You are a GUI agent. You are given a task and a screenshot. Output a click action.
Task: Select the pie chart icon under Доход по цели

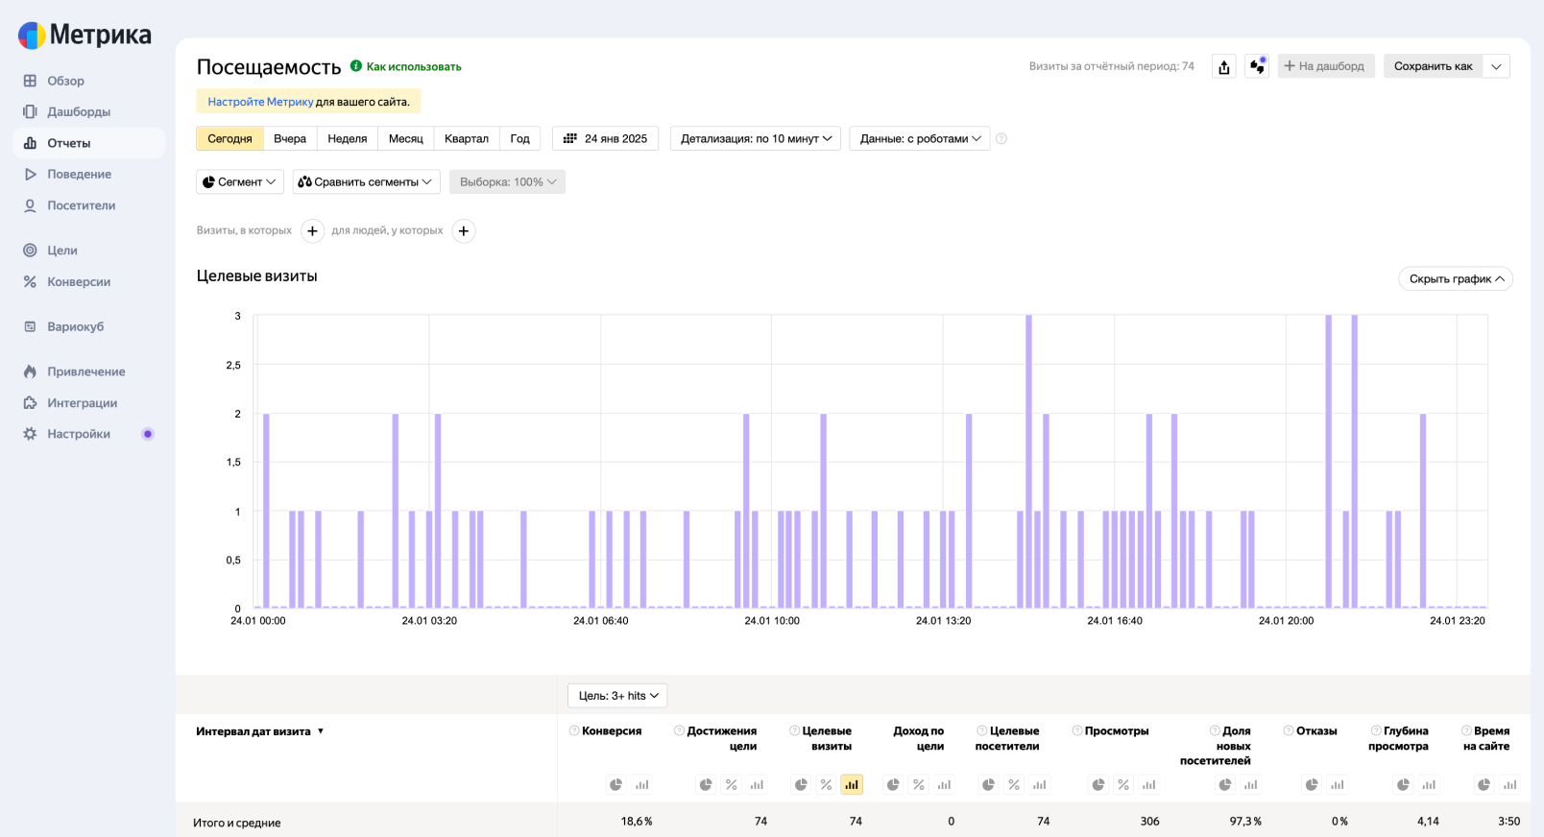[893, 785]
